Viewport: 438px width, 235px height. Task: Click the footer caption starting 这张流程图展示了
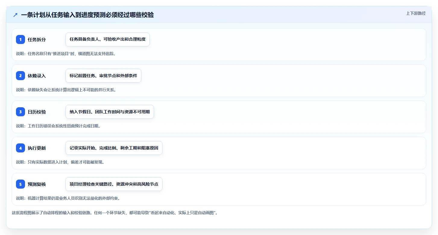pos(115,213)
